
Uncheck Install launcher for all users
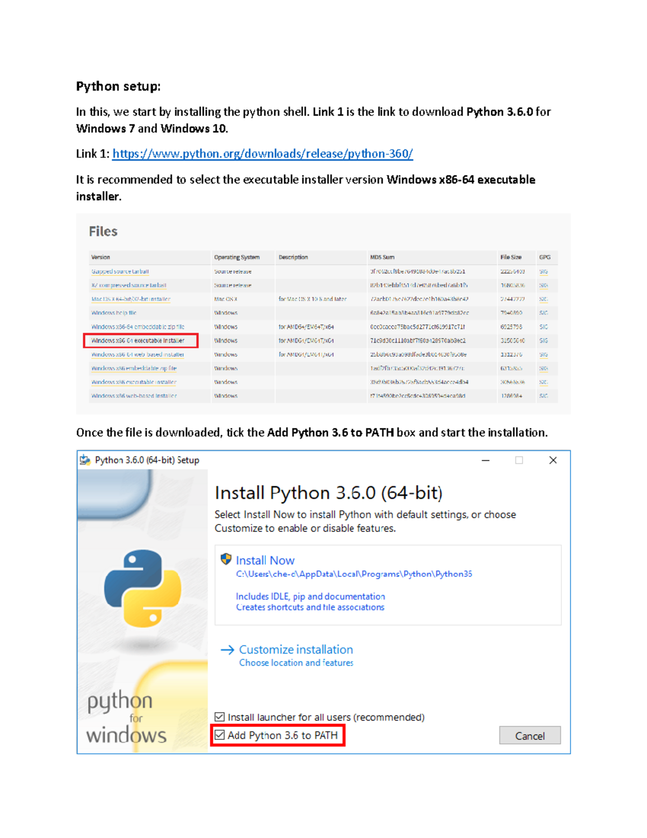[x=219, y=717]
